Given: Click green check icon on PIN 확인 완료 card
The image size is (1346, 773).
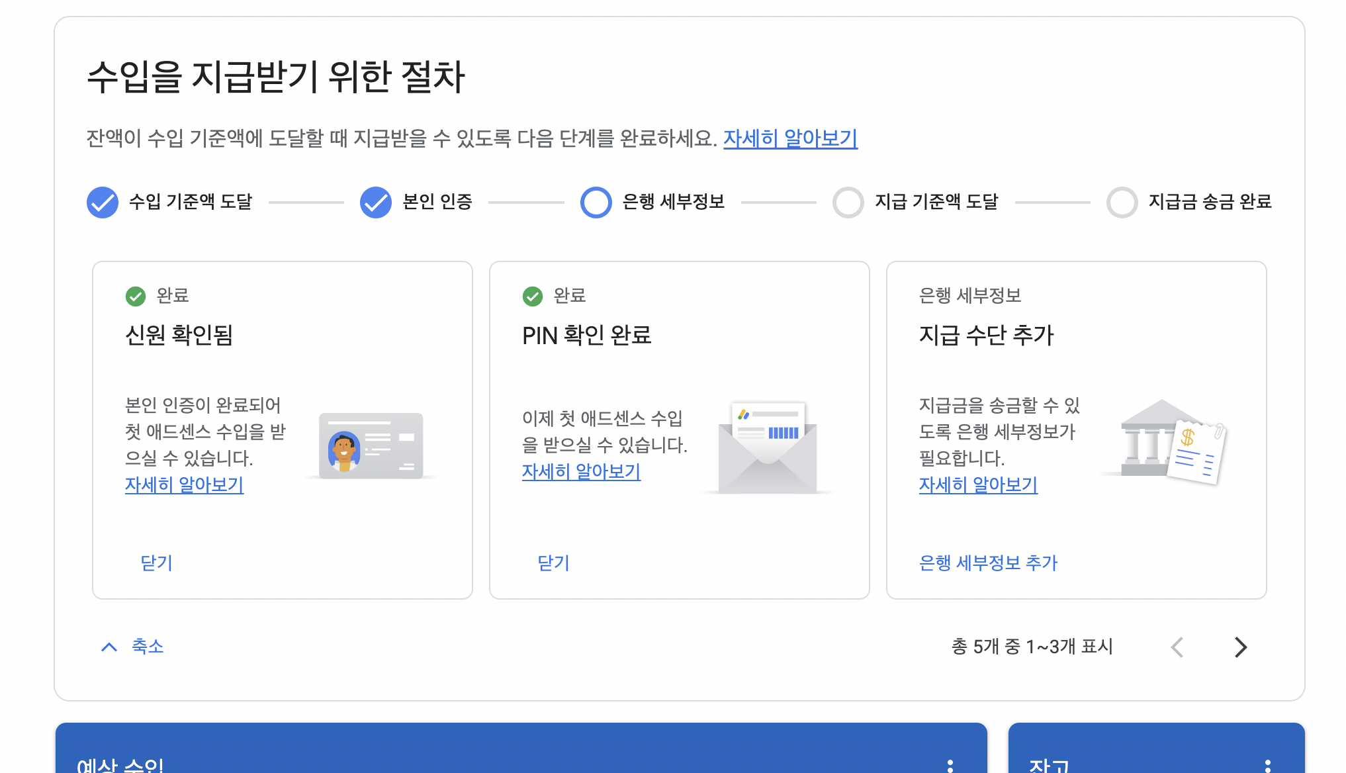Looking at the screenshot, I should pos(533,296).
